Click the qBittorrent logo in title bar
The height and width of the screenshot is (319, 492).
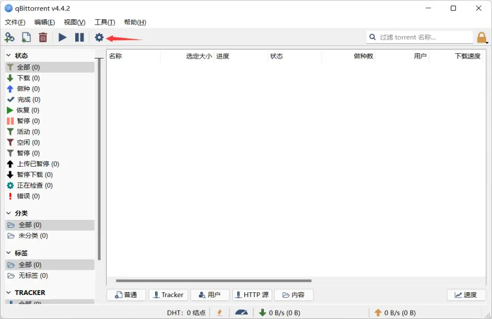coord(8,8)
